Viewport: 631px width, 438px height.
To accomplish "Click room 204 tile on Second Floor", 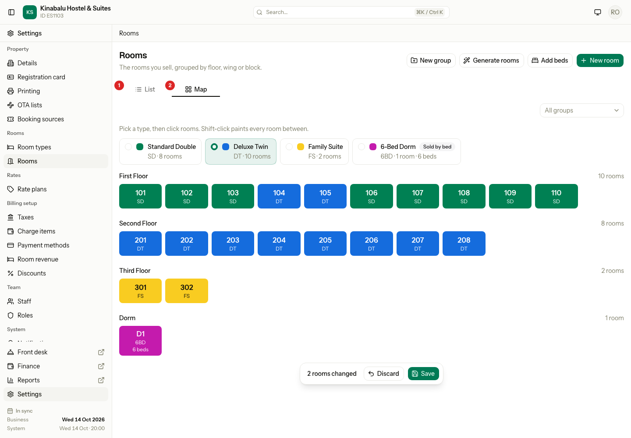I will [279, 244].
